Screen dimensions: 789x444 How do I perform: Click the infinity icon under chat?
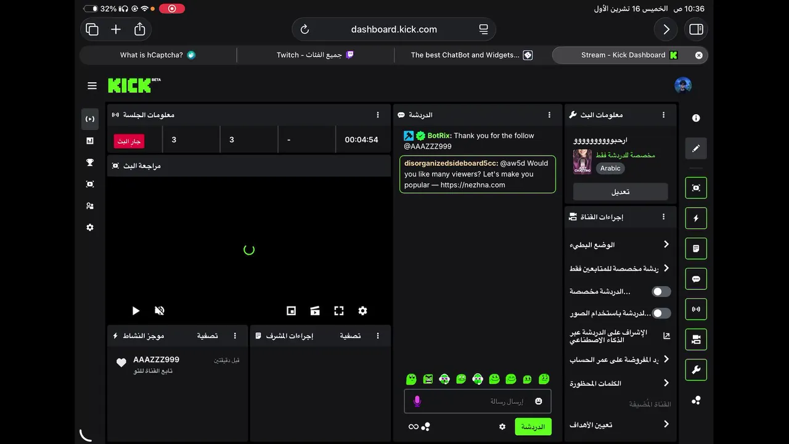414,427
